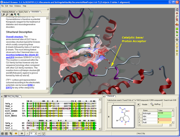Go to next slide with gray right arrow
Viewport: 180px width, 137px height.
tap(22, 134)
